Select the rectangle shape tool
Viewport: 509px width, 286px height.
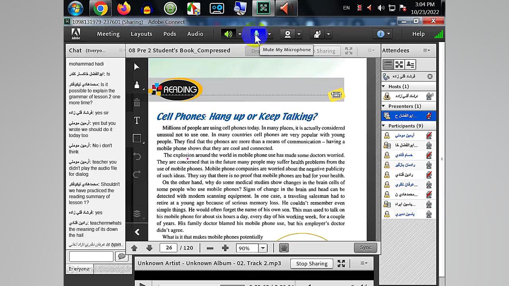coord(137,138)
